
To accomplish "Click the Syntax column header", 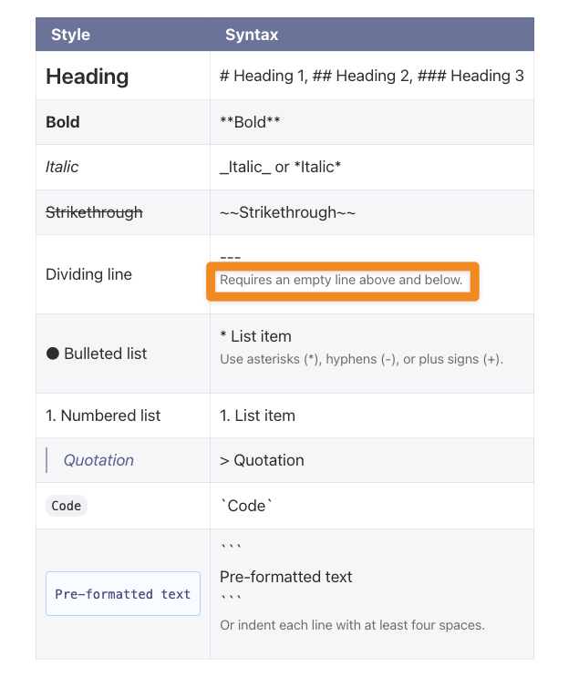I will click(252, 35).
